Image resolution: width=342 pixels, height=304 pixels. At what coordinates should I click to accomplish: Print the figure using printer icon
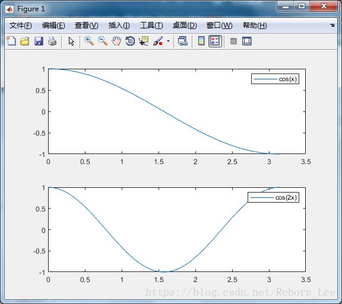pos(52,41)
